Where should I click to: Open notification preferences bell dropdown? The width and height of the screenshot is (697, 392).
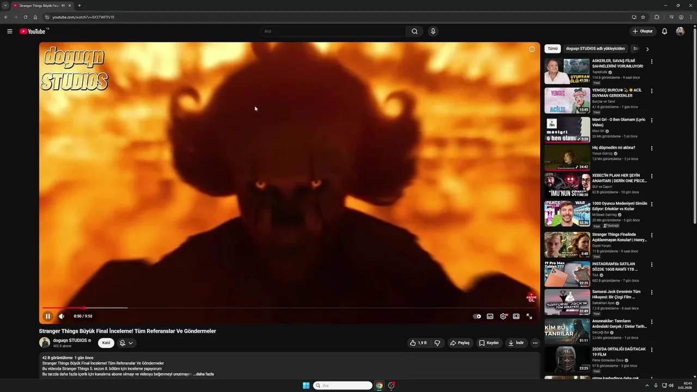tap(126, 343)
